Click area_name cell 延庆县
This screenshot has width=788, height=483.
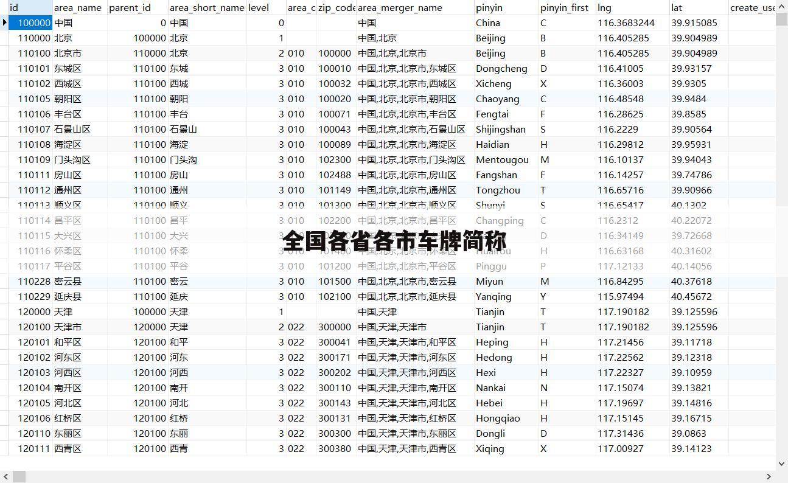pos(80,296)
